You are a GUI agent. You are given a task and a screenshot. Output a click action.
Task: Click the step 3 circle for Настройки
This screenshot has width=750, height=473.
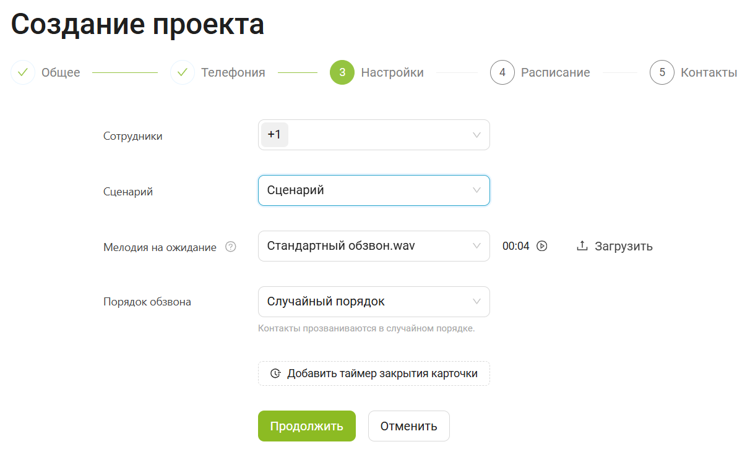[342, 72]
